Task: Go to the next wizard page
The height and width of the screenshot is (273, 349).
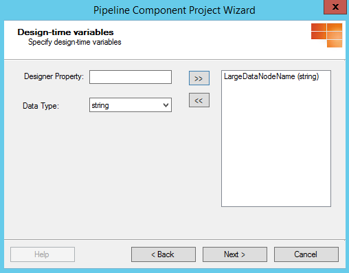Action: coord(235,254)
